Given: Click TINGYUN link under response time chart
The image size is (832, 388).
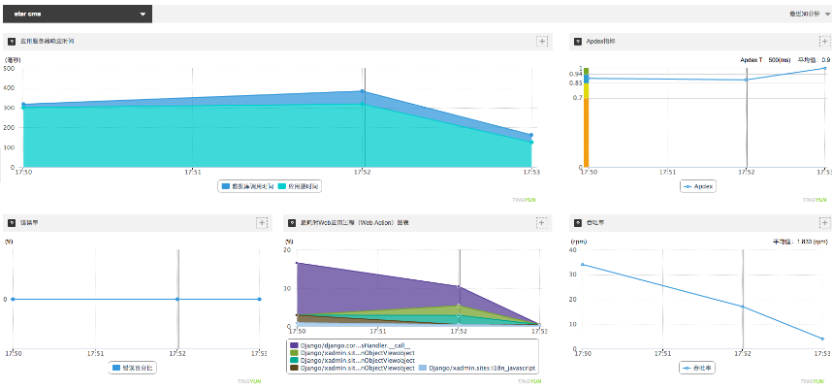Looking at the screenshot, I should (x=523, y=200).
